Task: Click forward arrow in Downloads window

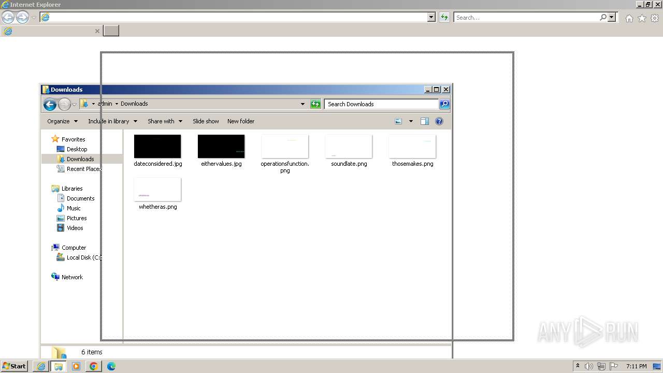Action: click(x=64, y=104)
